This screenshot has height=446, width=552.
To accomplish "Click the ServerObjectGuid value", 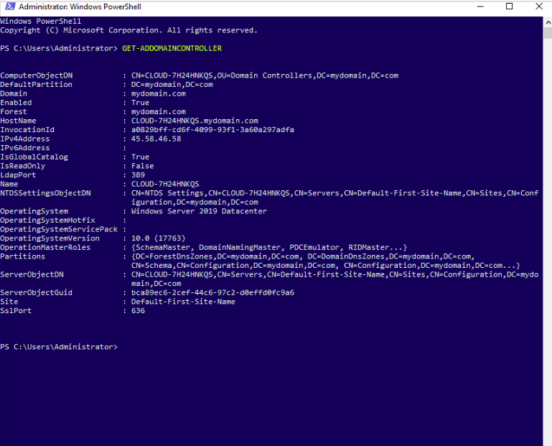I will click(x=212, y=292).
